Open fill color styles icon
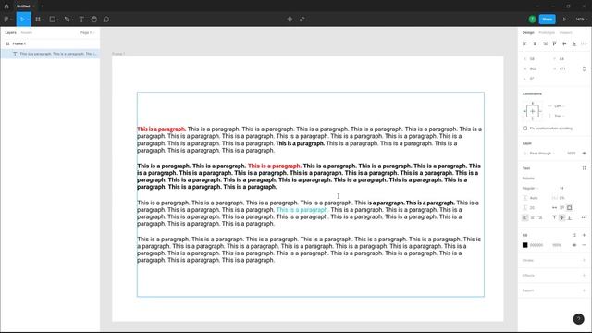The height and width of the screenshot is (333, 592). (573, 235)
